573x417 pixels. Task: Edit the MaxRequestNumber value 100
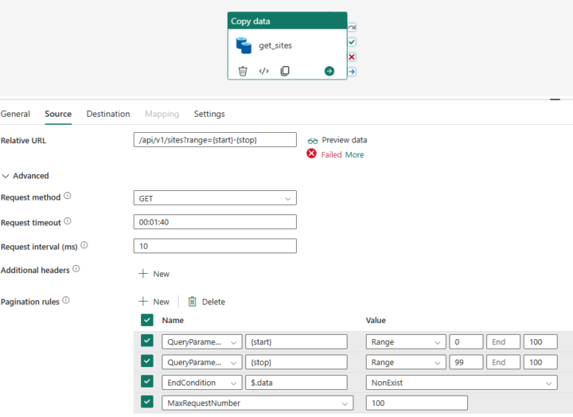[416, 403]
